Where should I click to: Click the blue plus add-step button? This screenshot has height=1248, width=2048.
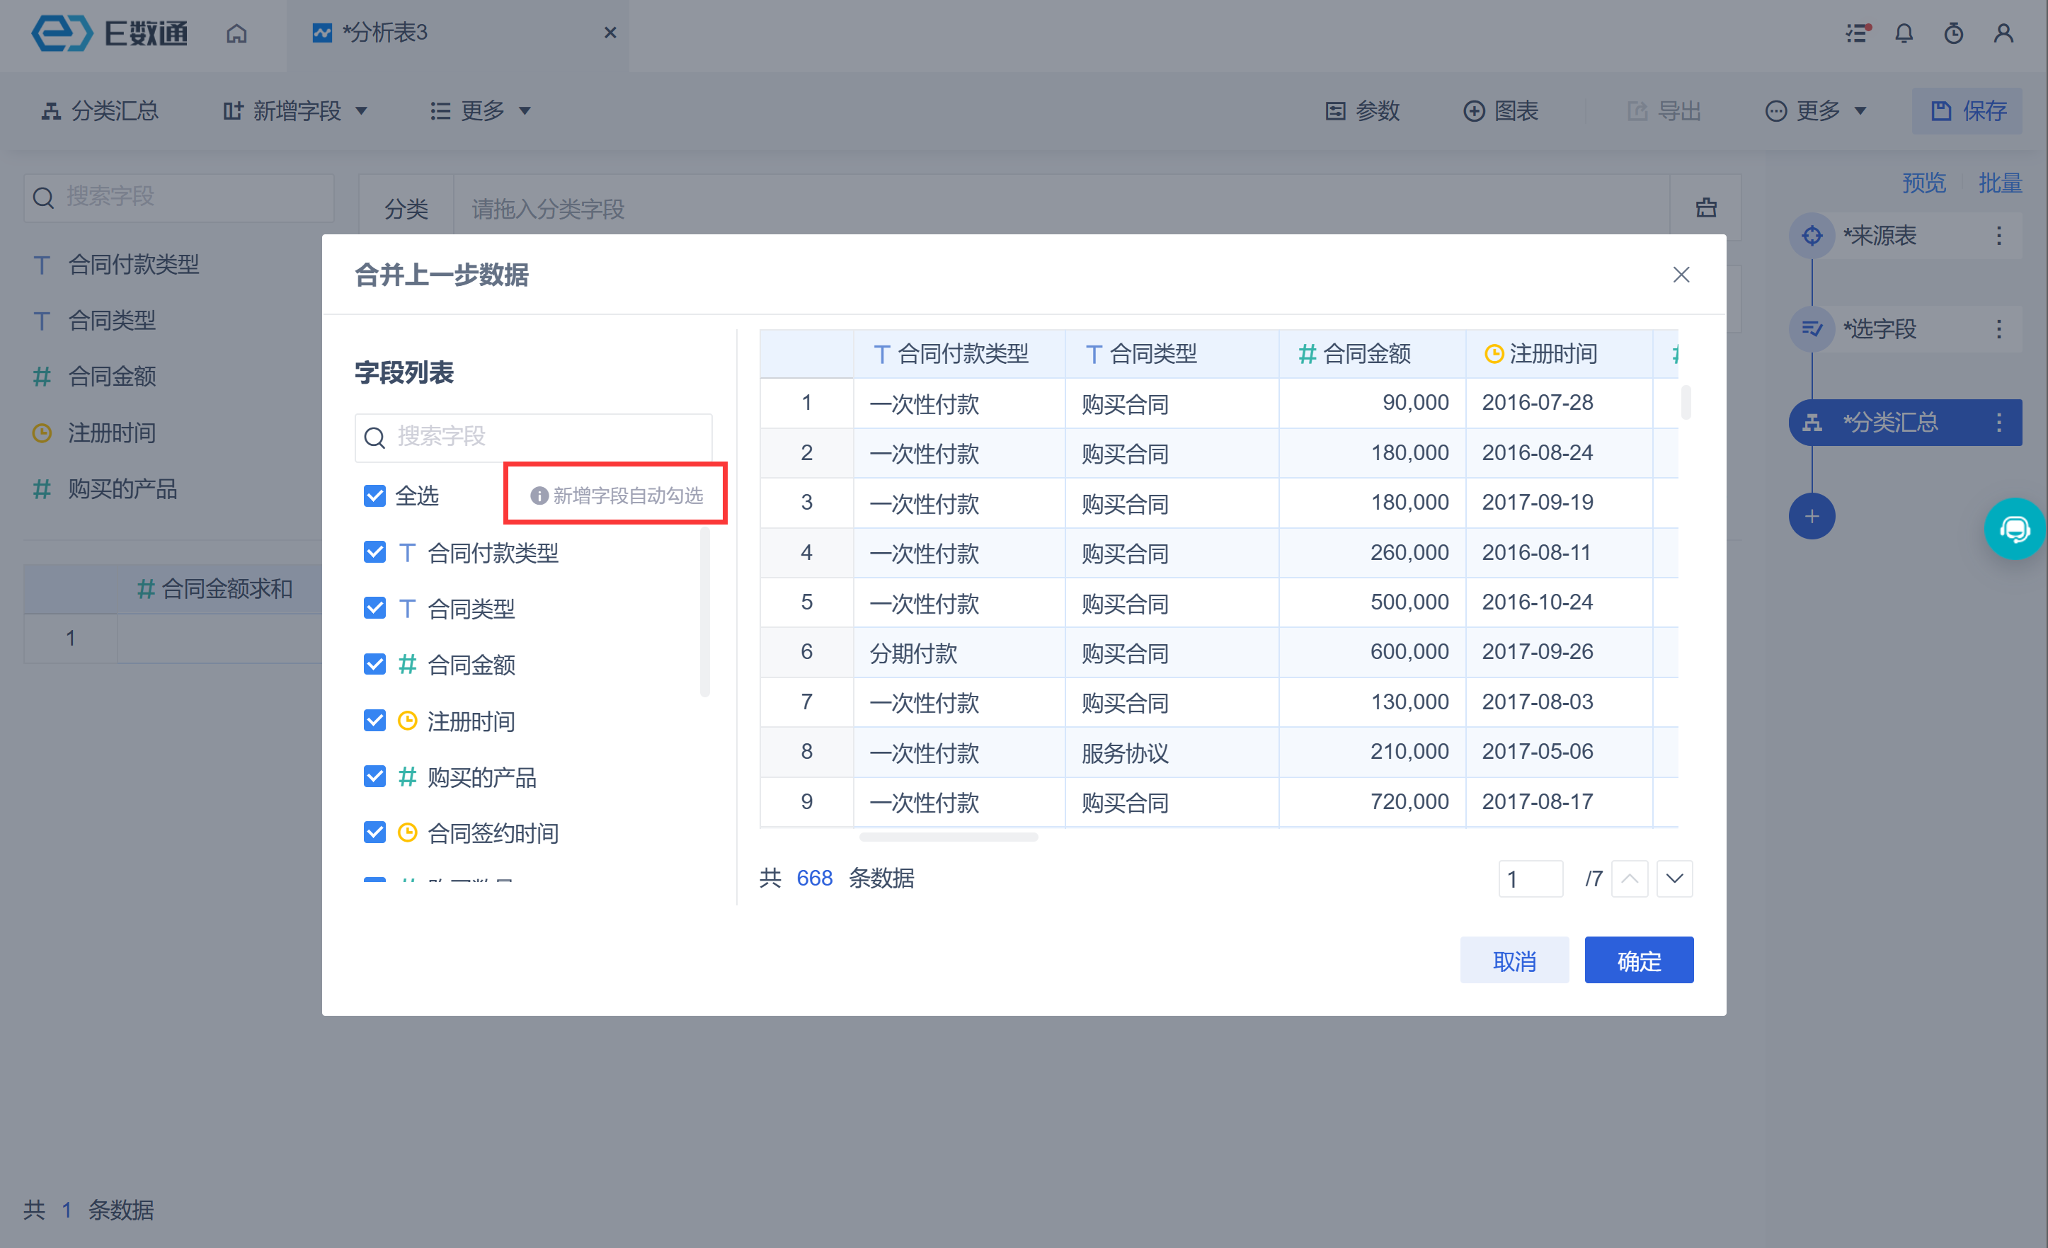pyautogui.click(x=1811, y=516)
